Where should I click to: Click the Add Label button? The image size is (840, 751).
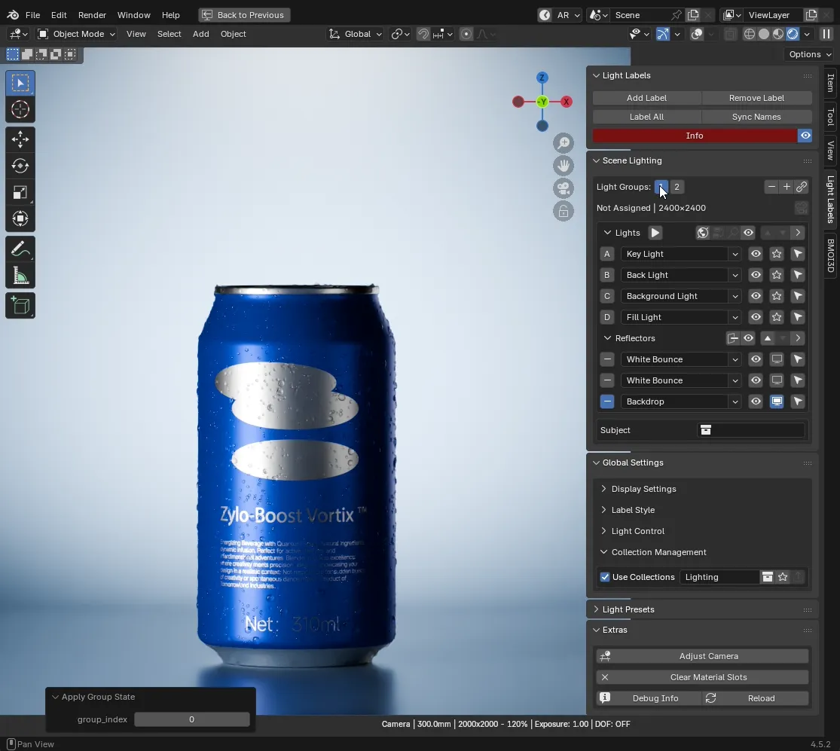tap(646, 98)
